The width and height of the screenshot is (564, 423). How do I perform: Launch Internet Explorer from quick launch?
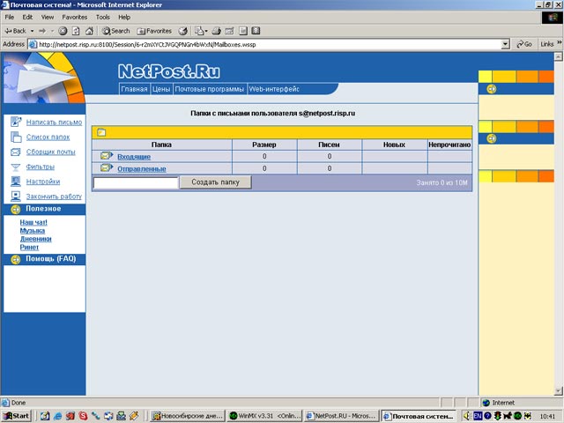[57, 416]
